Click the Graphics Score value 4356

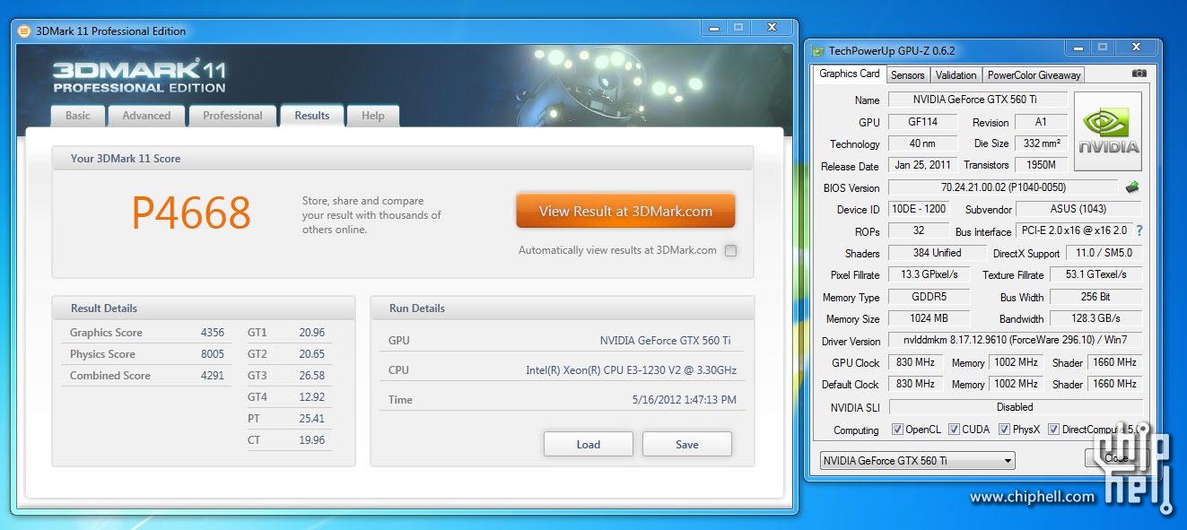tap(213, 333)
